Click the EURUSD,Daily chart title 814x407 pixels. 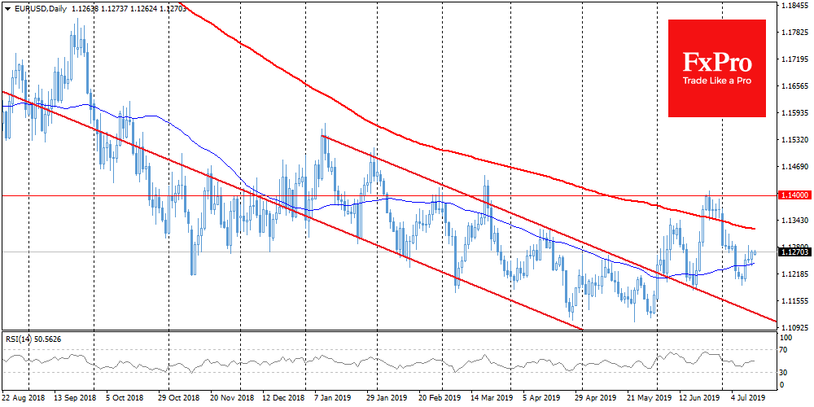37,6
